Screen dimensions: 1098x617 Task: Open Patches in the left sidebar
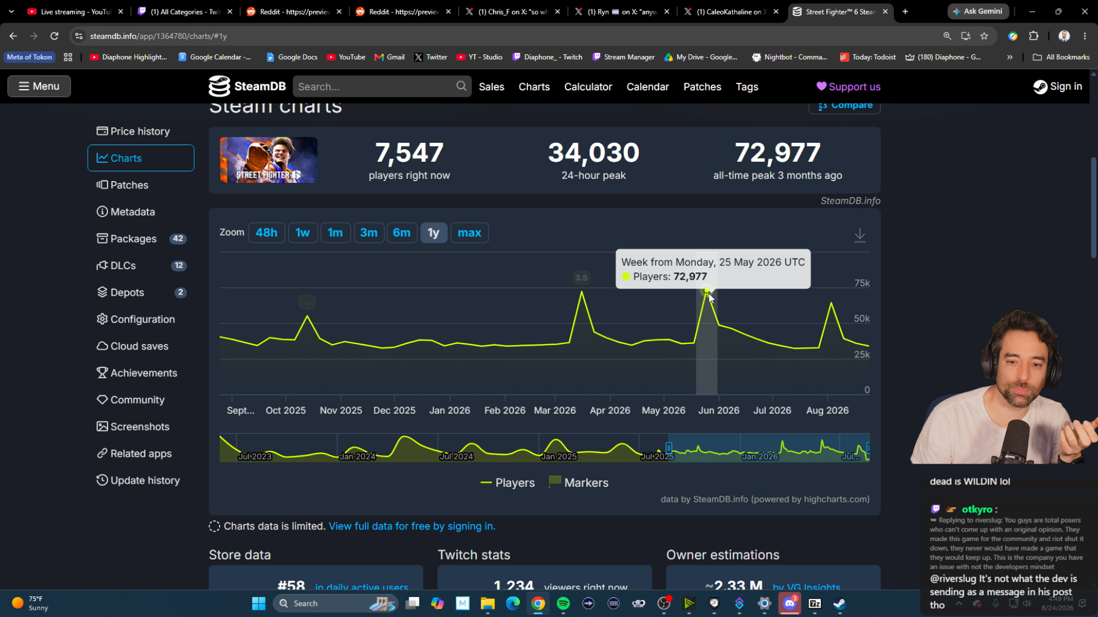click(123, 185)
